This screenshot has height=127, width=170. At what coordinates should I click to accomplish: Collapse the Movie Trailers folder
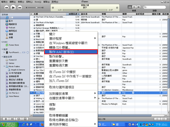(x=4, y=66)
